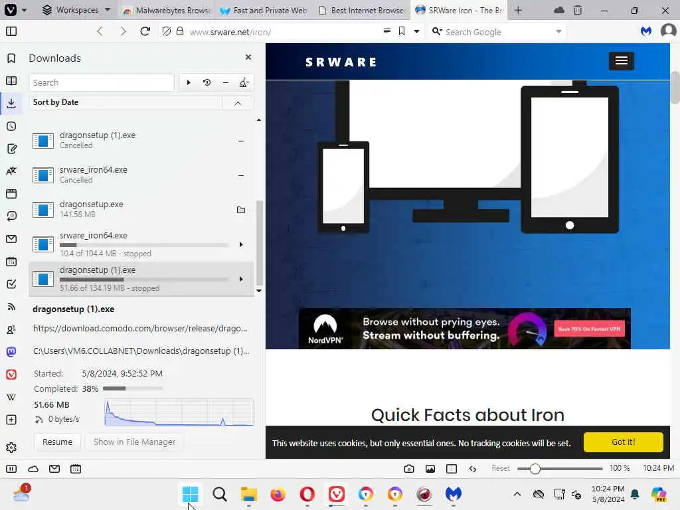
Task: Toggle sort order chevron button
Action: (x=238, y=103)
